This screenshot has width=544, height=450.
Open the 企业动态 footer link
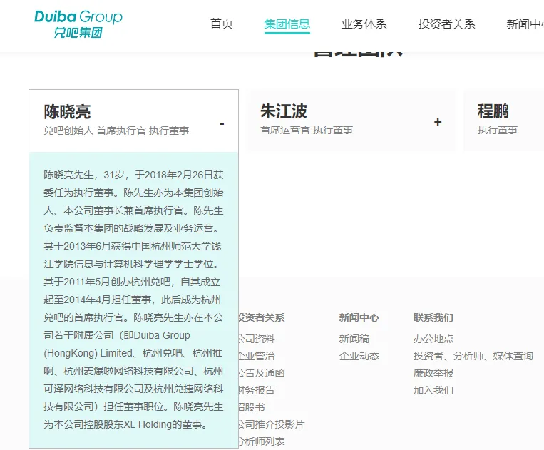point(359,356)
